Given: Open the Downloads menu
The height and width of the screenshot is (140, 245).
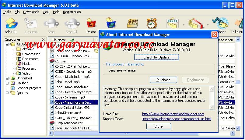Looking at the screenshot, I should coord(31,12).
